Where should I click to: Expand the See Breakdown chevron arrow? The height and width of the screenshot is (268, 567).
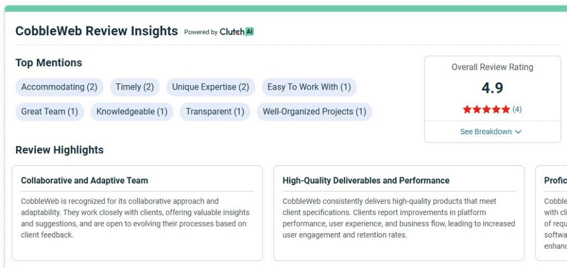[x=518, y=132]
